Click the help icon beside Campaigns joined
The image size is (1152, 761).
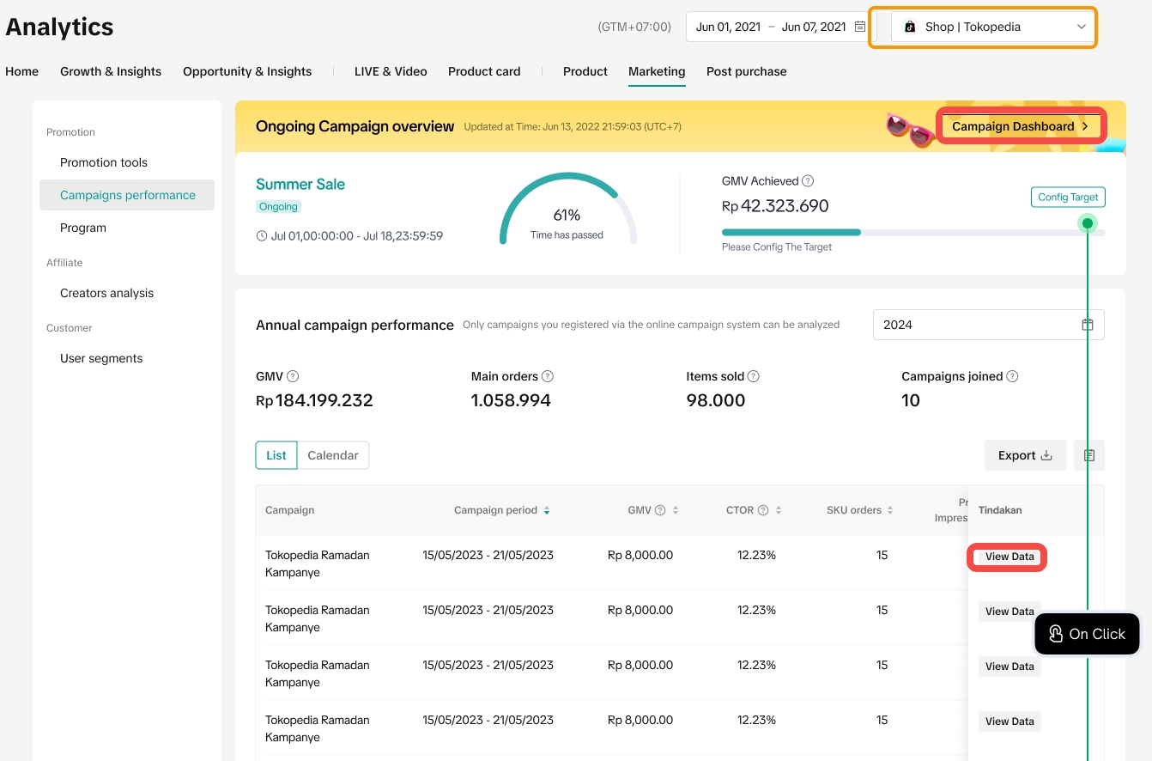pyautogui.click(x=1012, y=376)
